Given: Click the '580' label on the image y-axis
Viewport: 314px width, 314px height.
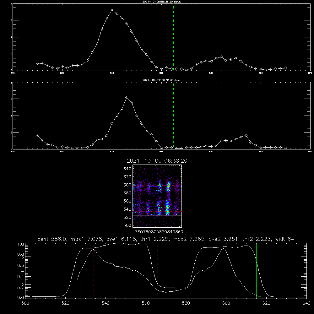Looking at the screenshot, I should click(x=127, y=193).
